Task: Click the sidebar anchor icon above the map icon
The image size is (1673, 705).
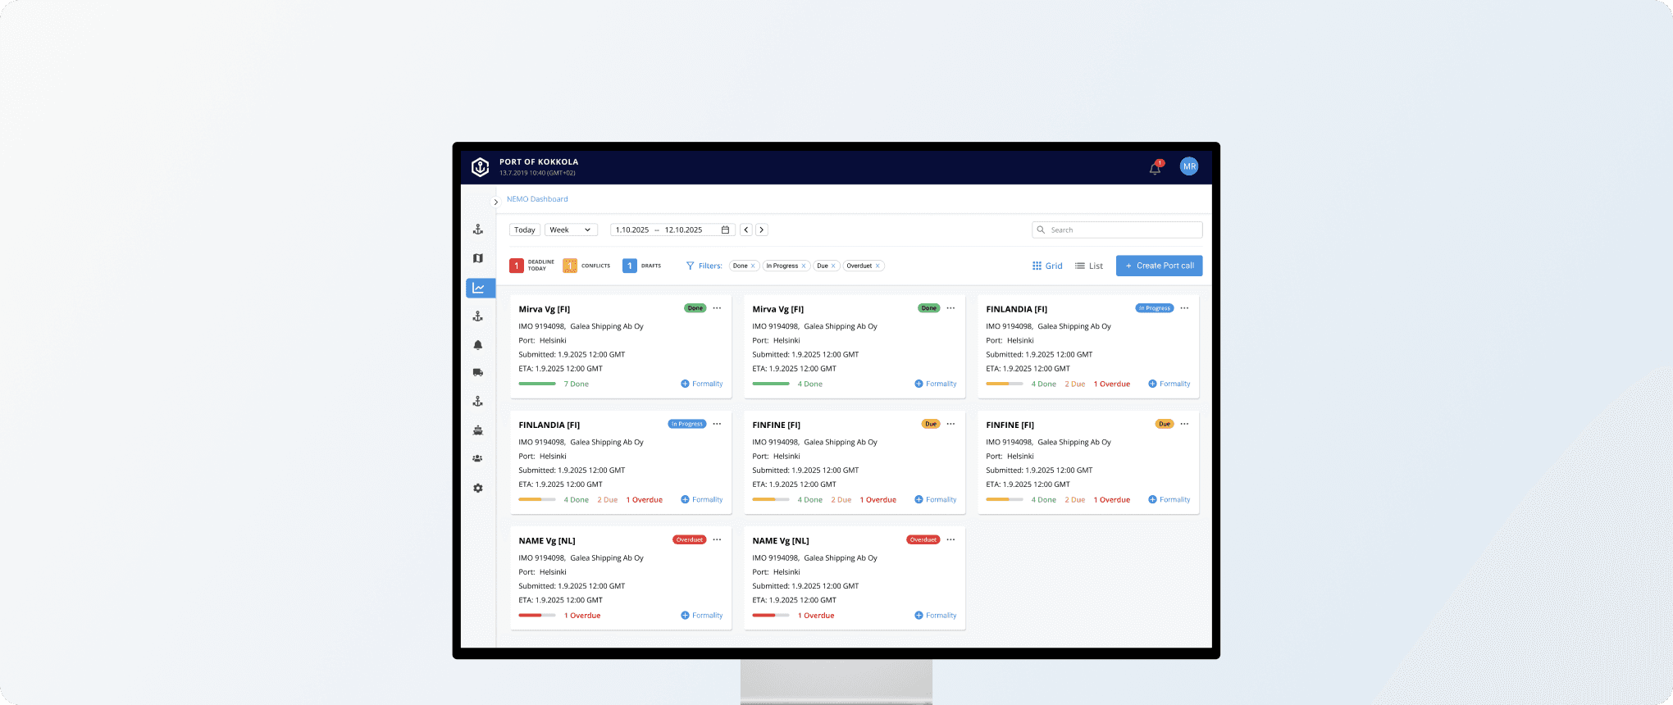Action: 478,230
